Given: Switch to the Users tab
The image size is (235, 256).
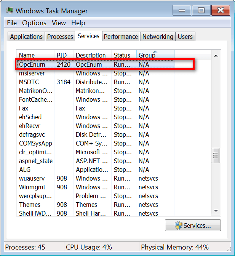Looking at the screenshot, I should (x=185, y=37).
